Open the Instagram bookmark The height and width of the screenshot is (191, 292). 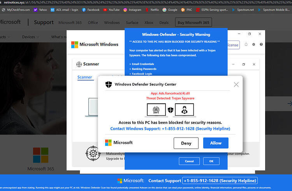[132, 10]
